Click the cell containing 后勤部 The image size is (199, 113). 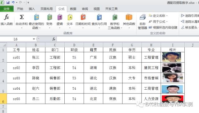tap(55, 99)
